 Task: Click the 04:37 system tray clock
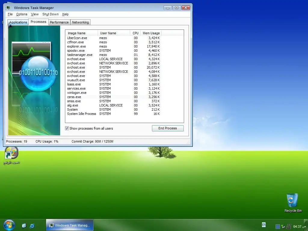pos(300,226)
